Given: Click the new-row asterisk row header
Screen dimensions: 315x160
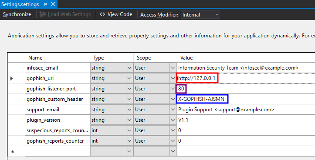Looking at the screenshot, I should [13, 152].
